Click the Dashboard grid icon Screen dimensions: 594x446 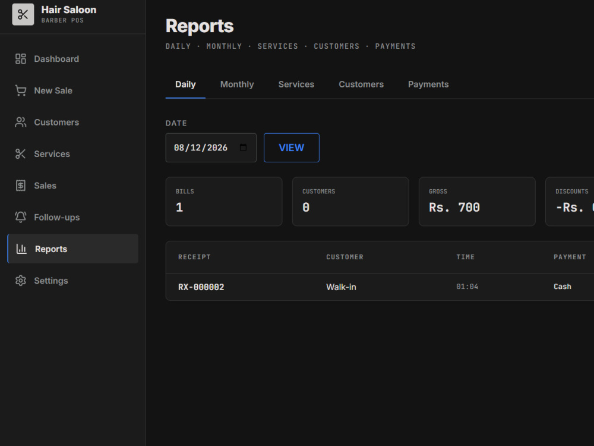click(x=20, y=59)
